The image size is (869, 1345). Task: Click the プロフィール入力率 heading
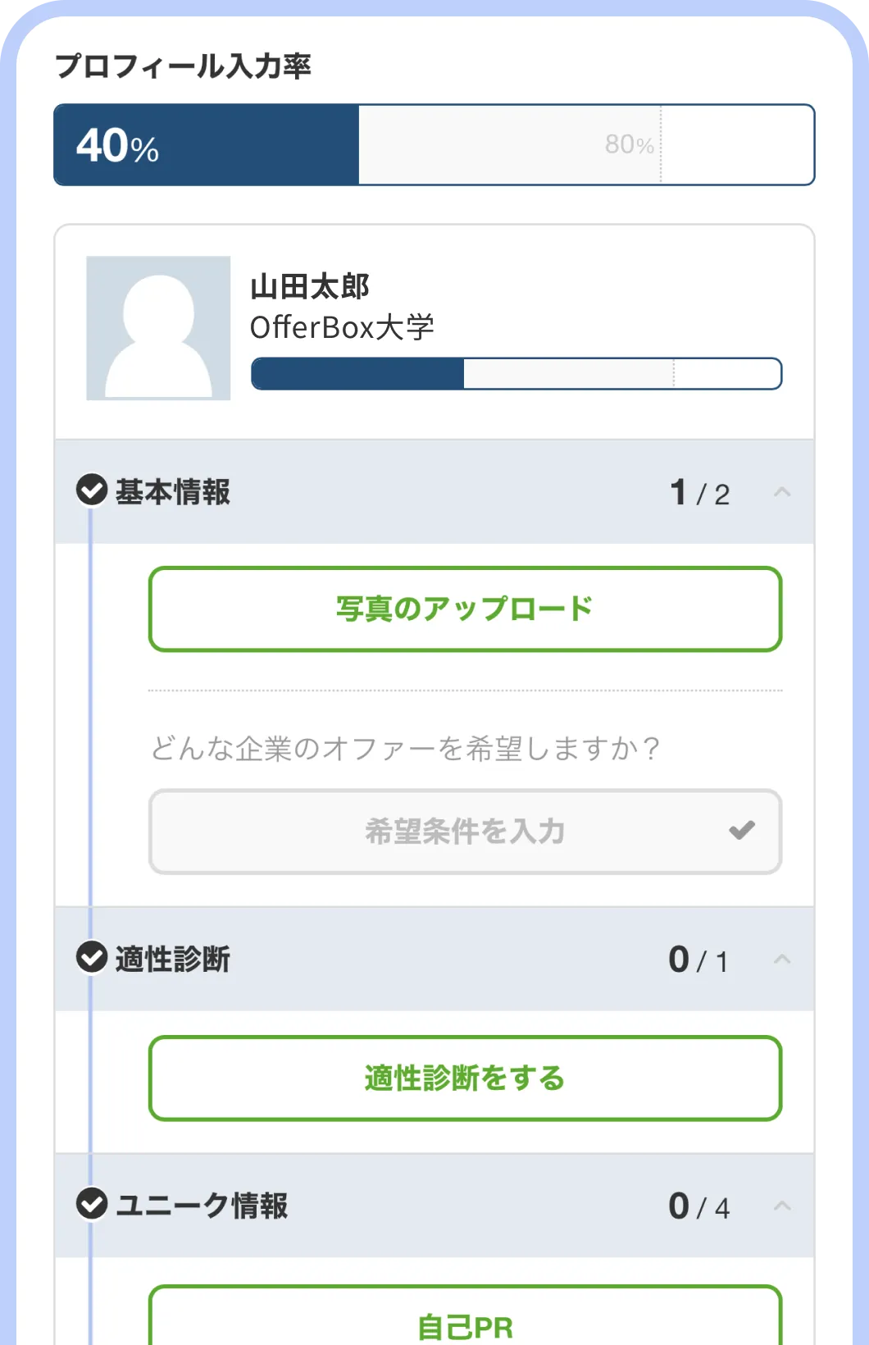[x=185, y=66]
